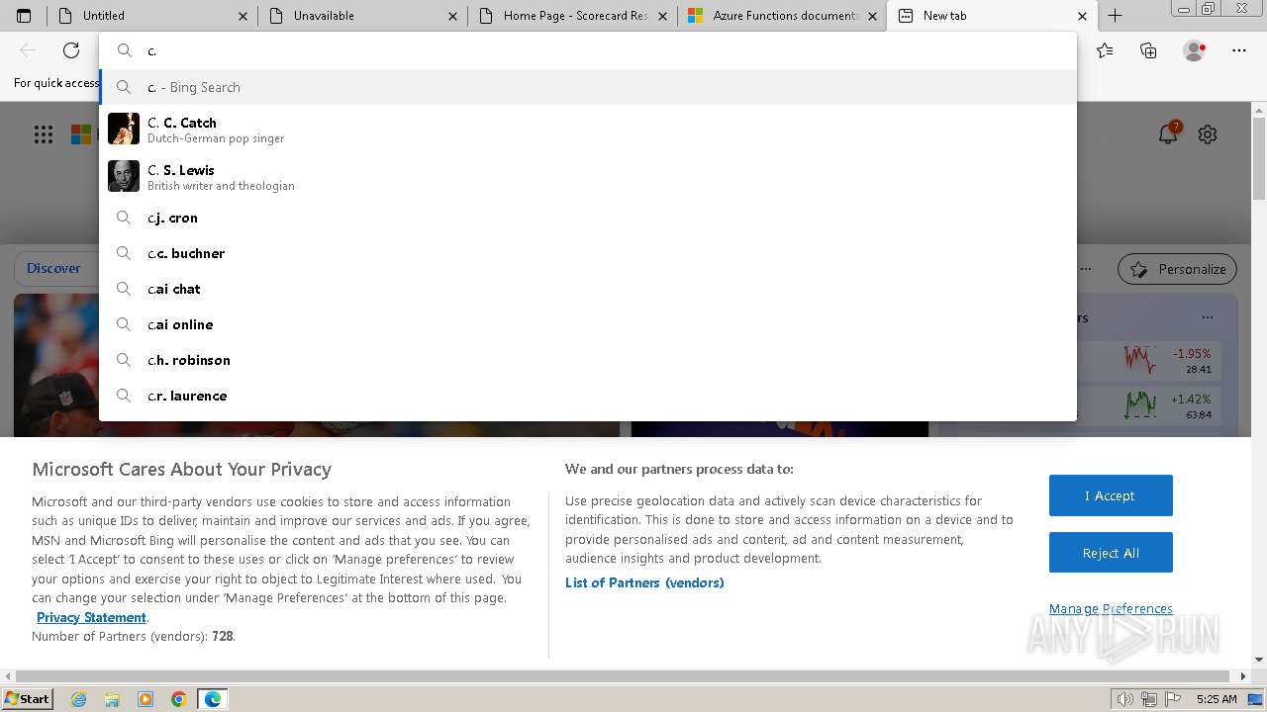Open the page settings gear icon
This screenshot has width=1267, height=712.
click(1208, 134)
